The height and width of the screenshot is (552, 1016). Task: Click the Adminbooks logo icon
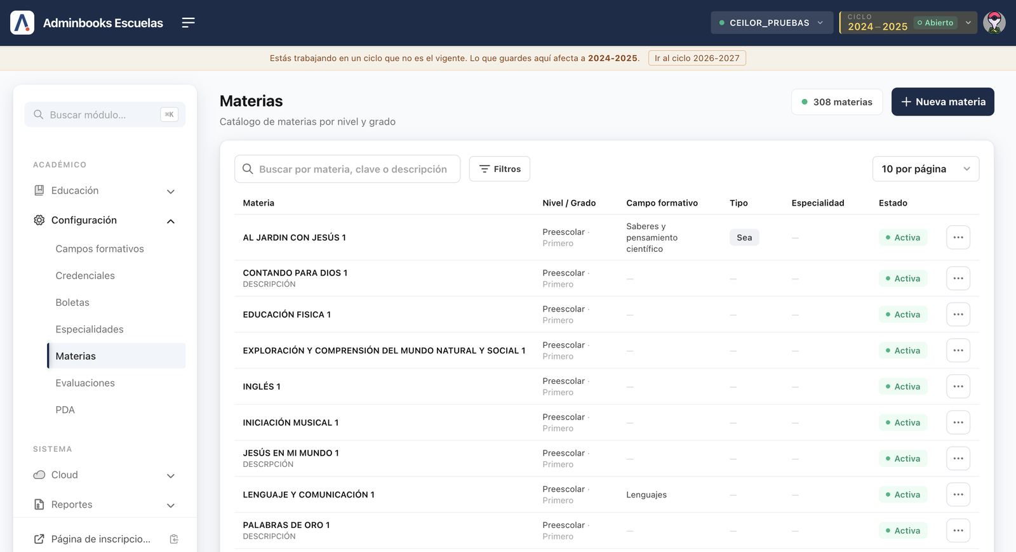tap(22, 23)
